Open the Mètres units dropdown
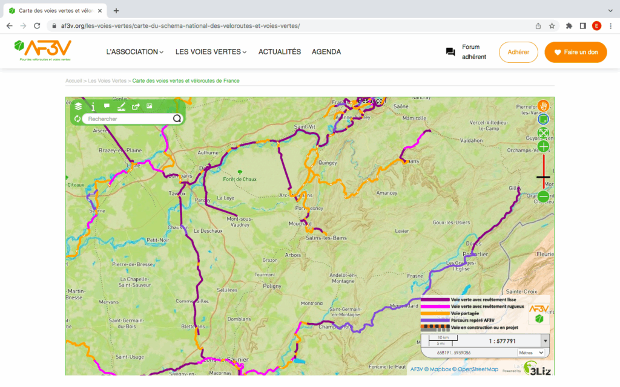This screenshot has height=387, width=620. tap(531, 353)
